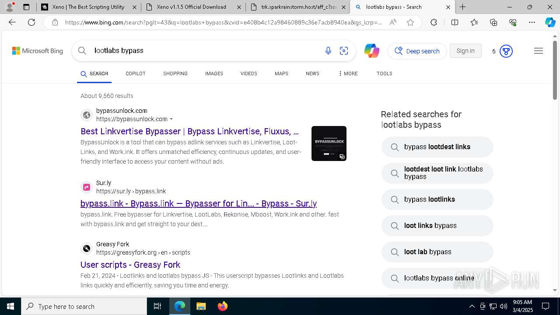This screenshot has height=315, width=560.
Task: Close the lootlabs bypass search tab
Action: coord(448,7)
